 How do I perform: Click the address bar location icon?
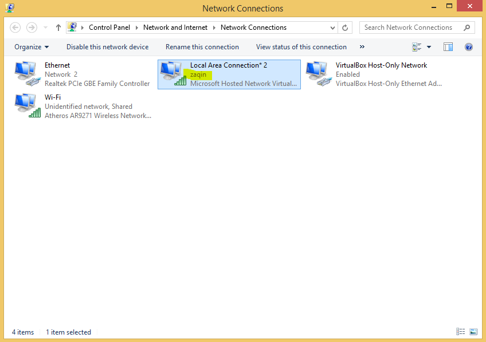point(72,27)
